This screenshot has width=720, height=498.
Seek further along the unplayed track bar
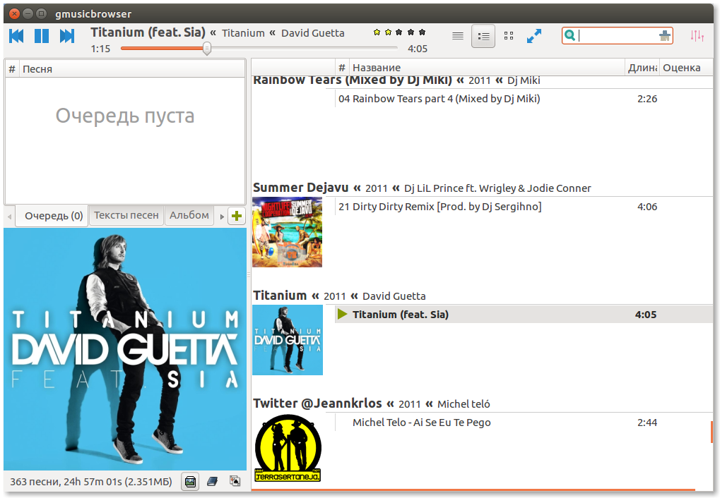(x=304, y=48)
